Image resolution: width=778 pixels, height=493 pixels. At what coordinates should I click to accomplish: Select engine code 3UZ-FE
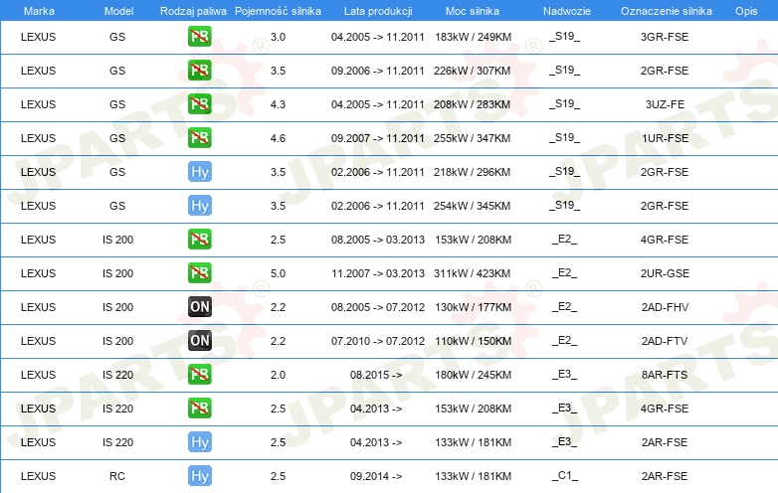click(665, 104)
